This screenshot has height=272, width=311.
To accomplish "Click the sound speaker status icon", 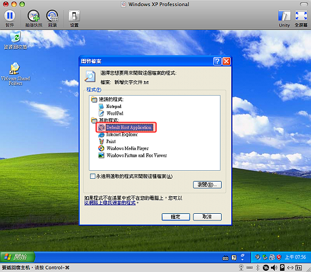I will pos(274,267).
